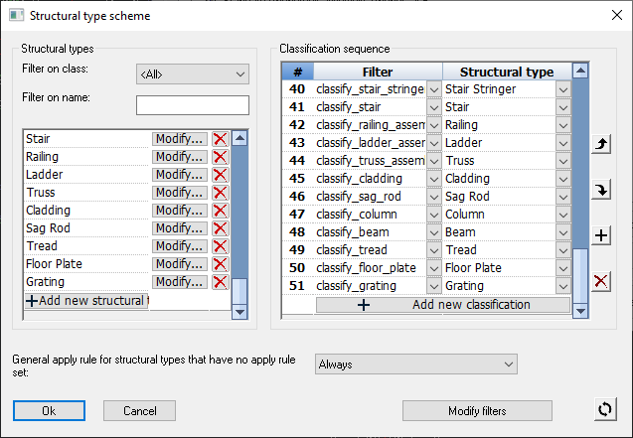
Task: Click red X next to Truss
Action: click(220, 193)
